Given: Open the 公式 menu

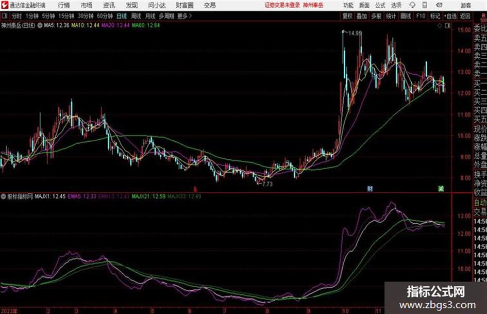Looking at the screenshot, I should click(380, 5).
